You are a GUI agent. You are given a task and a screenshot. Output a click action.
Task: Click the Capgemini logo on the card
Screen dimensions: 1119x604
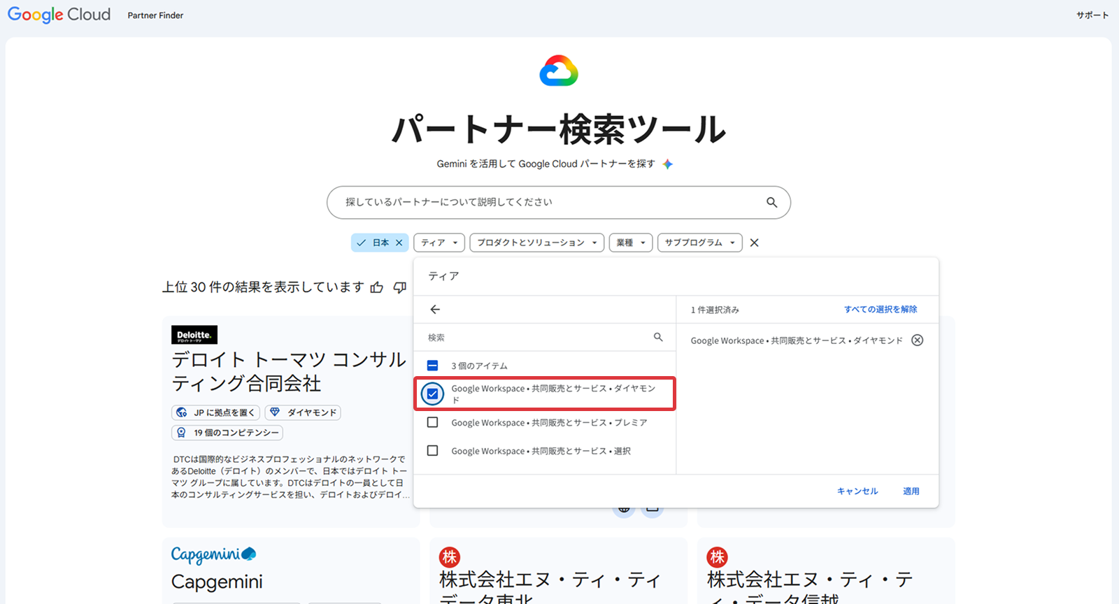tap(213, 554)
